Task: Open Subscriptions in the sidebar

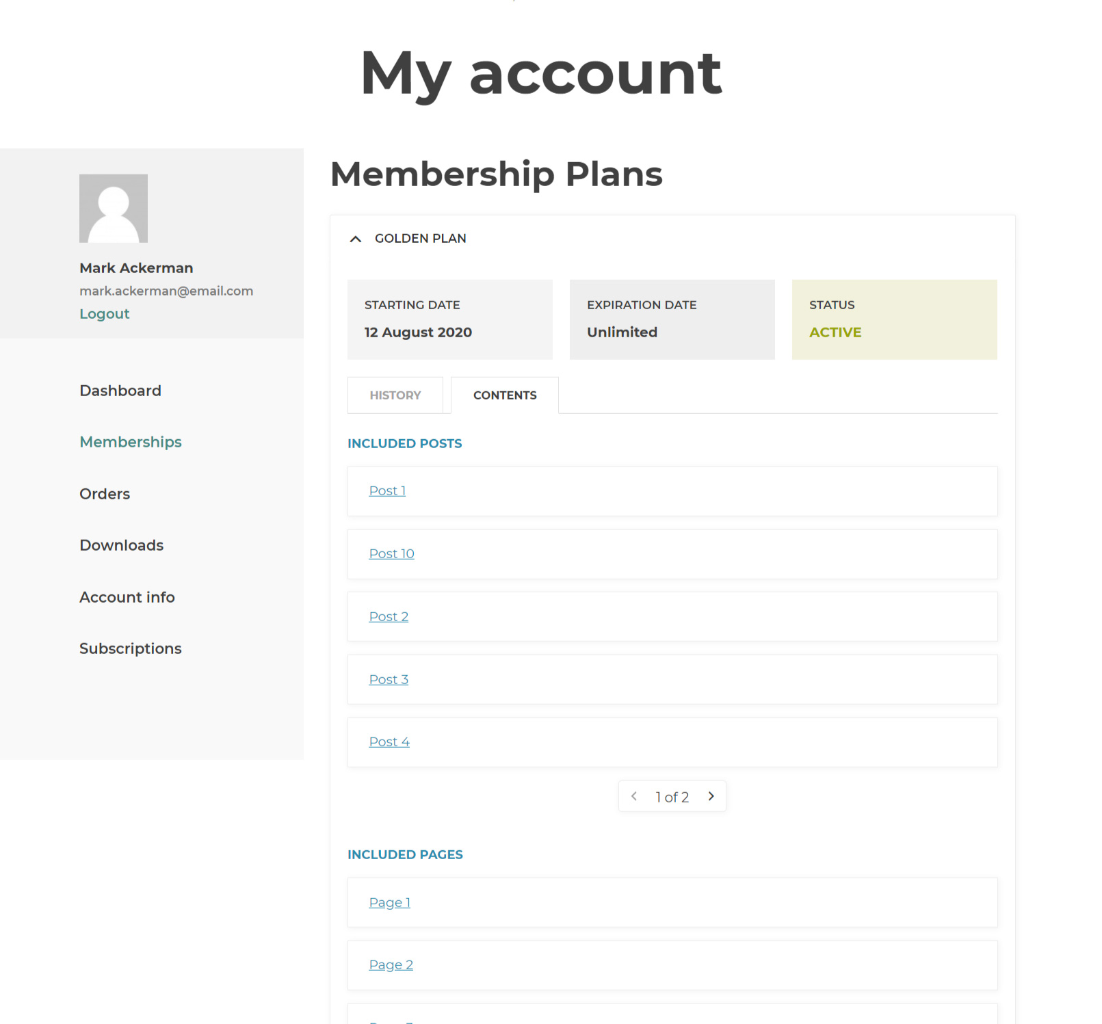Action: point(131,648)
